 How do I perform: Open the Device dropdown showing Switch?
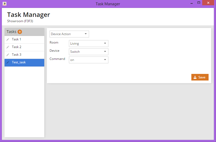tap(89, 52)
